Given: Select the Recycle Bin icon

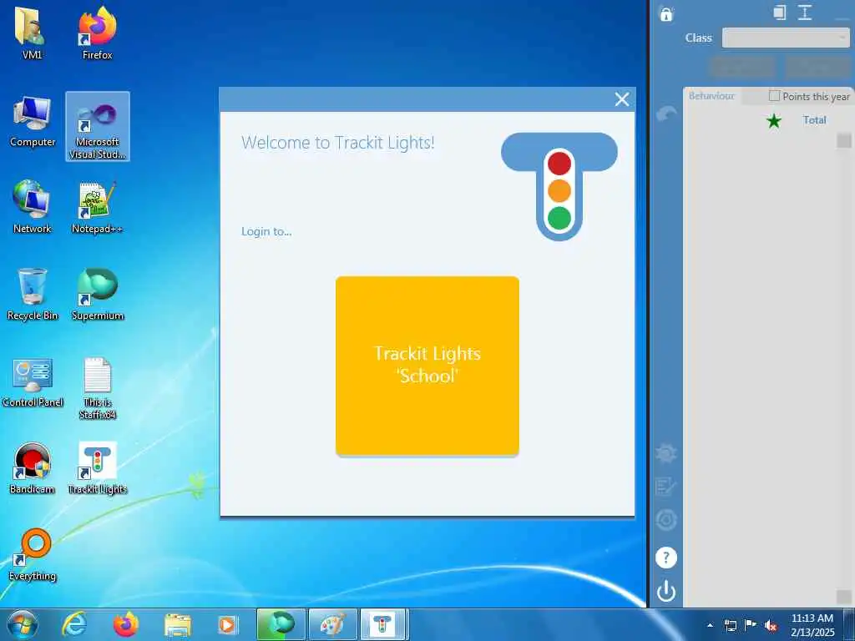Looking at the screenshot, I should (33, 295).
